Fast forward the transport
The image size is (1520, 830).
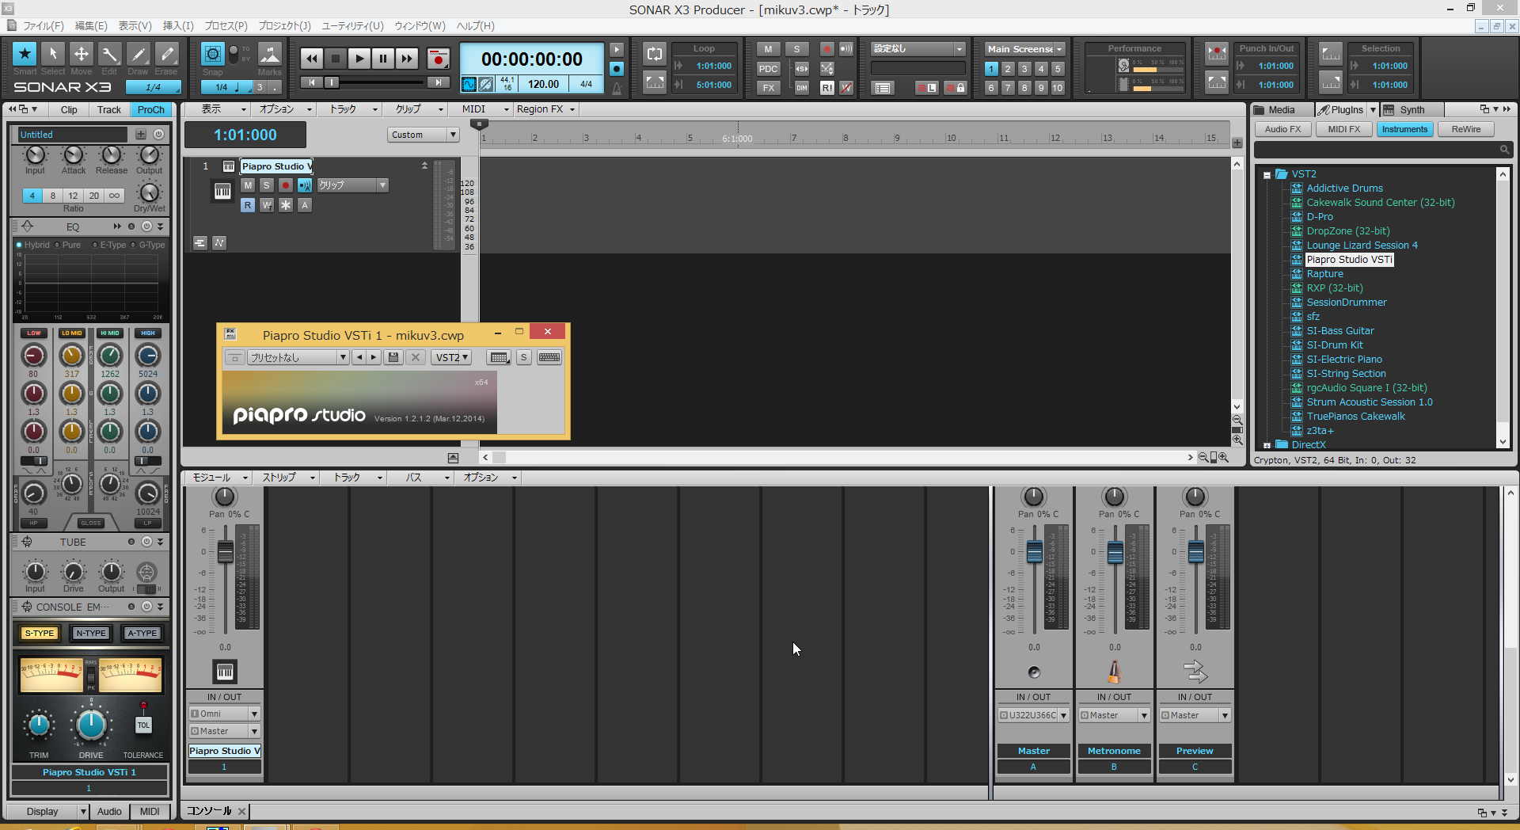click(x=407, y=59)
